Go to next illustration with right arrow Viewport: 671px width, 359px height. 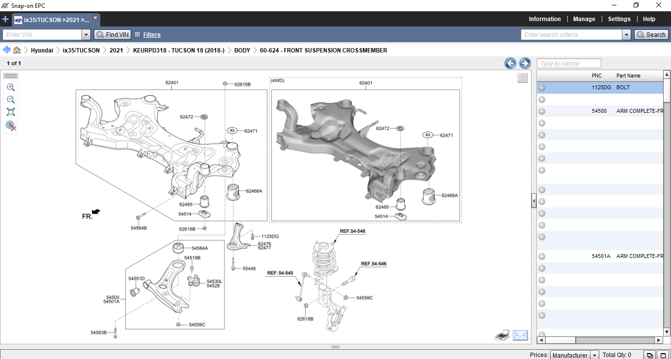[525, 63]
